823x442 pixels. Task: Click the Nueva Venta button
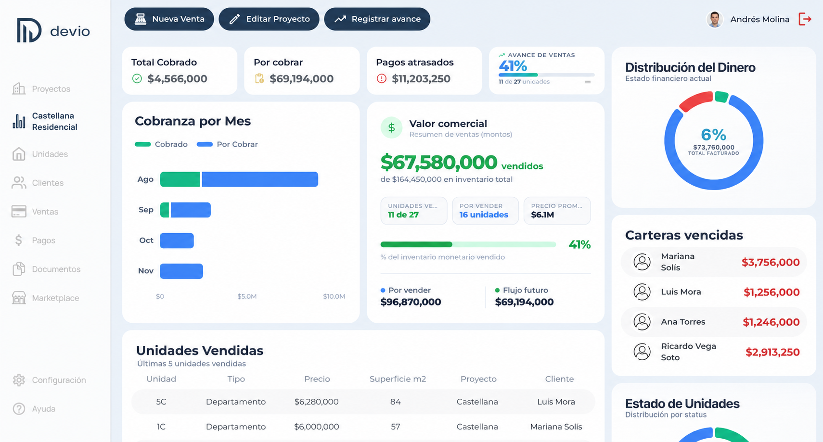pos(169,19)
